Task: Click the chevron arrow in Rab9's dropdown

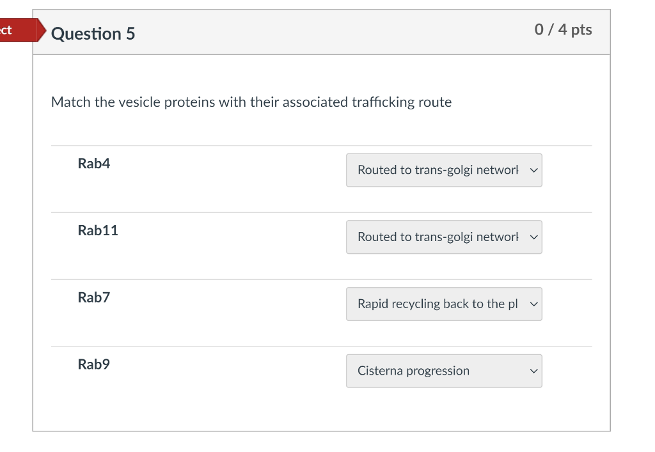Action: 534,371
